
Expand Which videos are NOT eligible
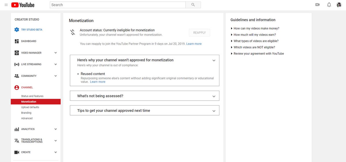(253, 47)
